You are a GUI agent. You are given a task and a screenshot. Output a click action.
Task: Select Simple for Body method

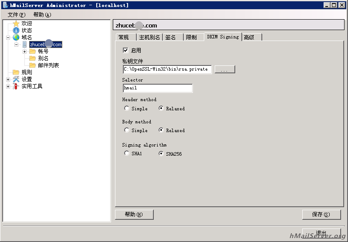(x=127, y=130)
